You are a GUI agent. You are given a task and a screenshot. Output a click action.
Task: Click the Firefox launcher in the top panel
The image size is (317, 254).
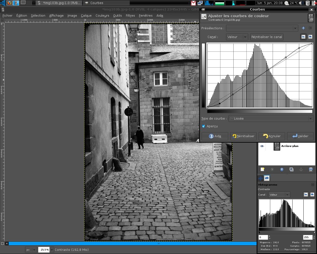[x=9, y=3]
